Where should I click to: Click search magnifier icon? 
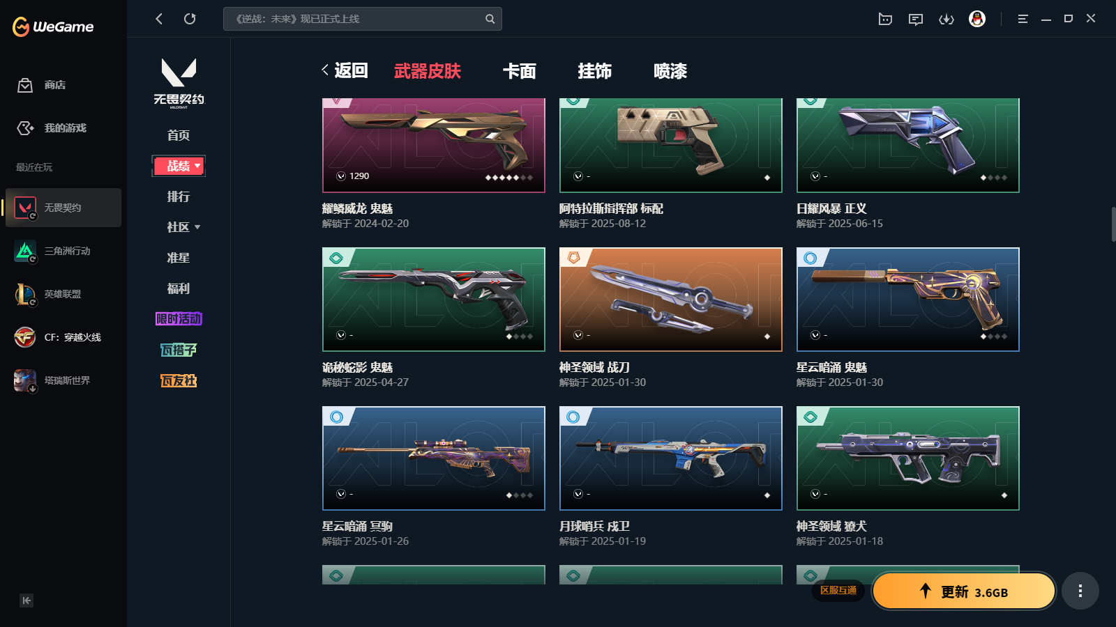[490, 19]
